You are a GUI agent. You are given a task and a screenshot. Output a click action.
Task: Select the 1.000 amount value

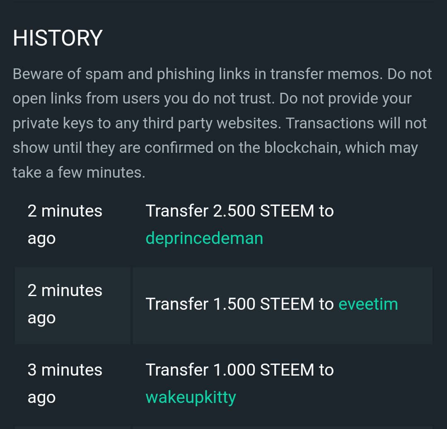pyautogui.click(x=234, y=370)
